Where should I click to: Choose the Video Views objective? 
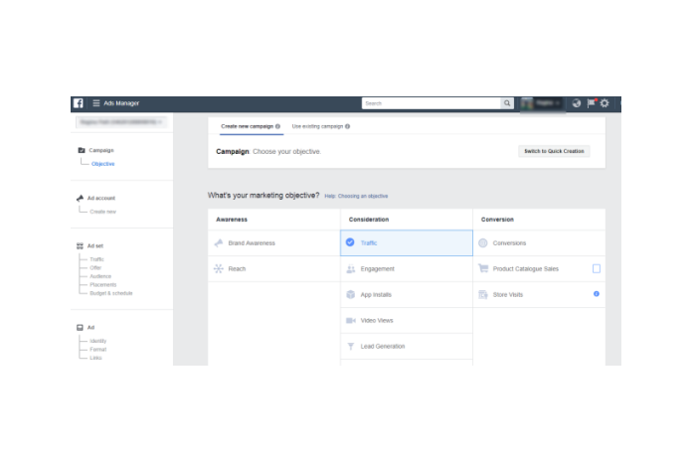point(377,321)
